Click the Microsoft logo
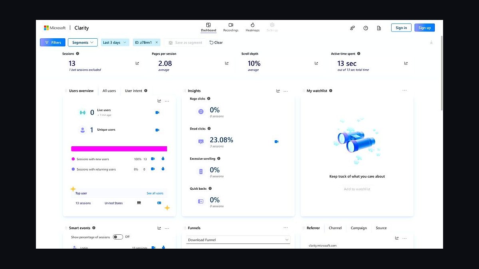The image size is (479, 269). tap(55, 28)
